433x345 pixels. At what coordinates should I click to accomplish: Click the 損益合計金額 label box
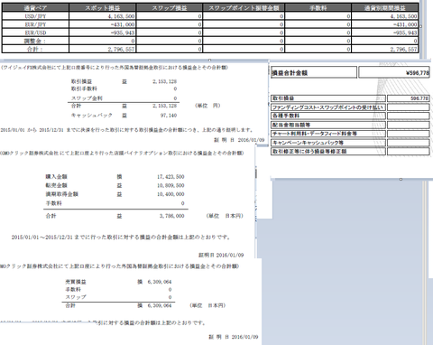314,72
